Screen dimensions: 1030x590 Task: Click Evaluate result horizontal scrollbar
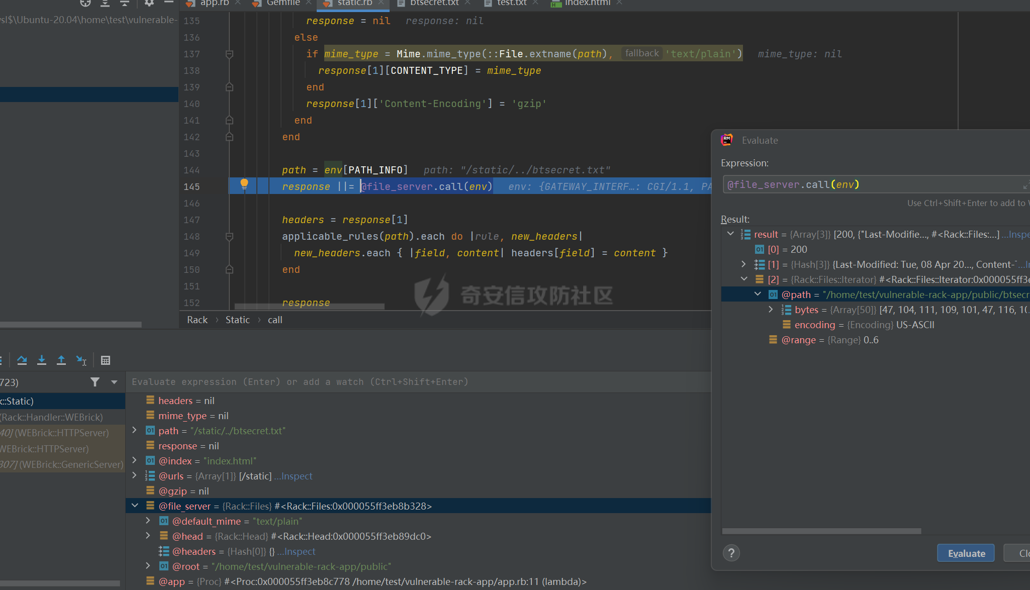[821, 531]
